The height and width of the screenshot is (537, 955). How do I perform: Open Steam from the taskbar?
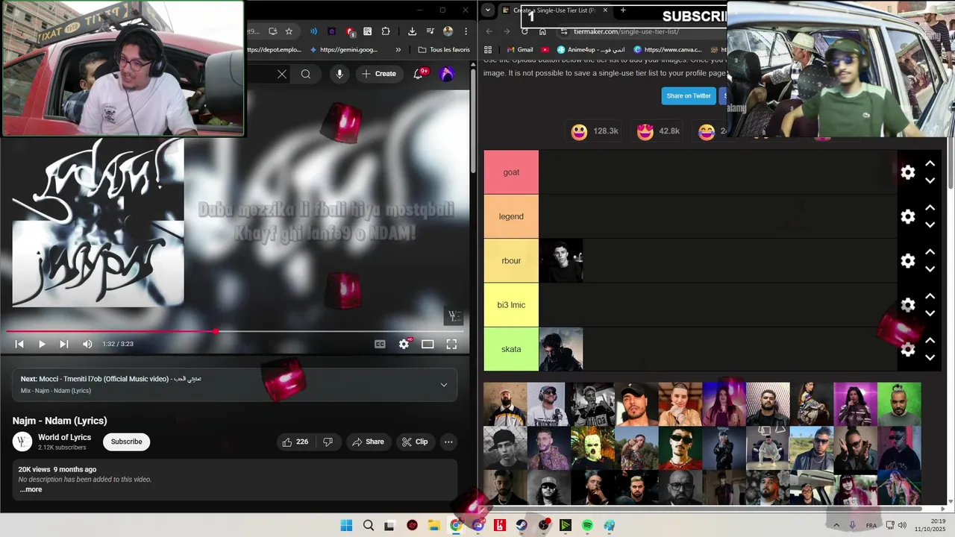[522, 525]
